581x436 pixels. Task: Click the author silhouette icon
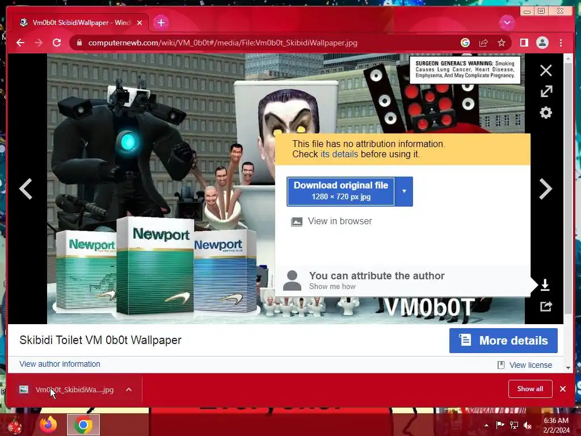pyautogui.click(x=292, y=280)
